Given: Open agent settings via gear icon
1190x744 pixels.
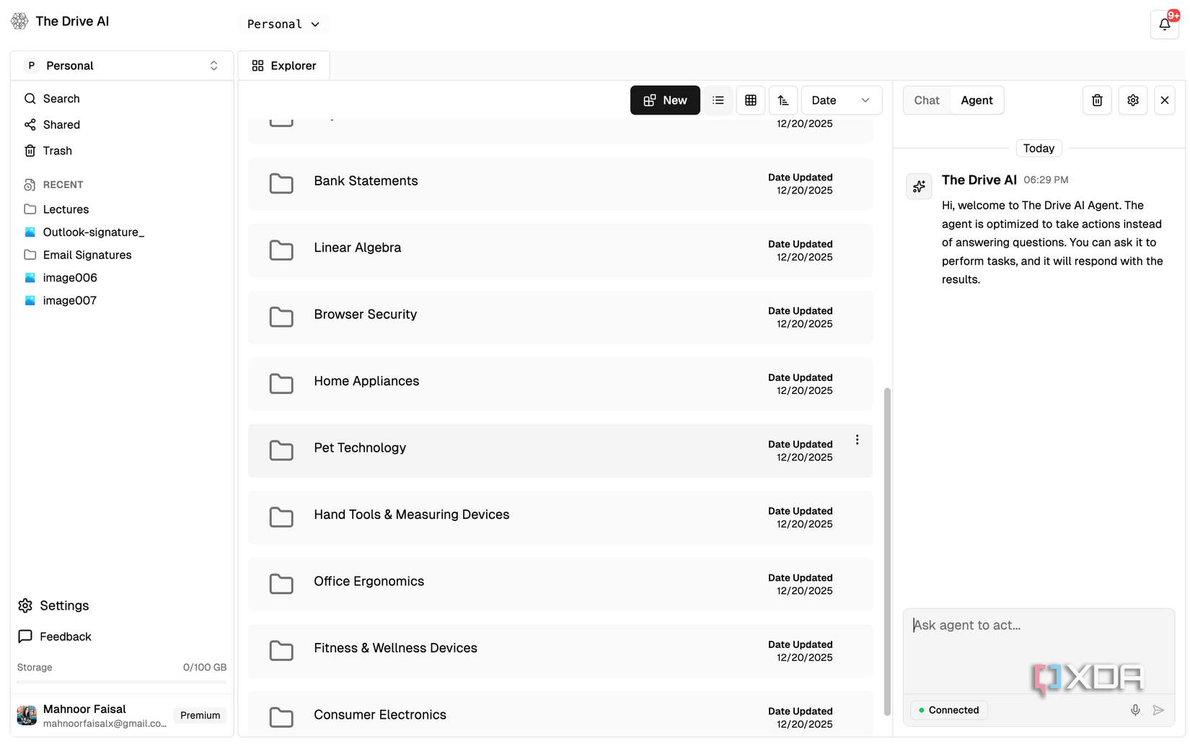Looking at the screenshot, I should click(x=1132, y=100).
